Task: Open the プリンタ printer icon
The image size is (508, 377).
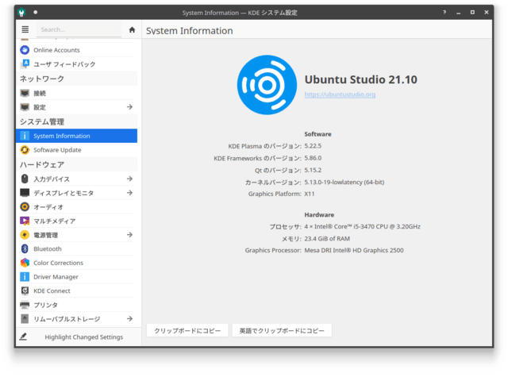Action: 25,305
